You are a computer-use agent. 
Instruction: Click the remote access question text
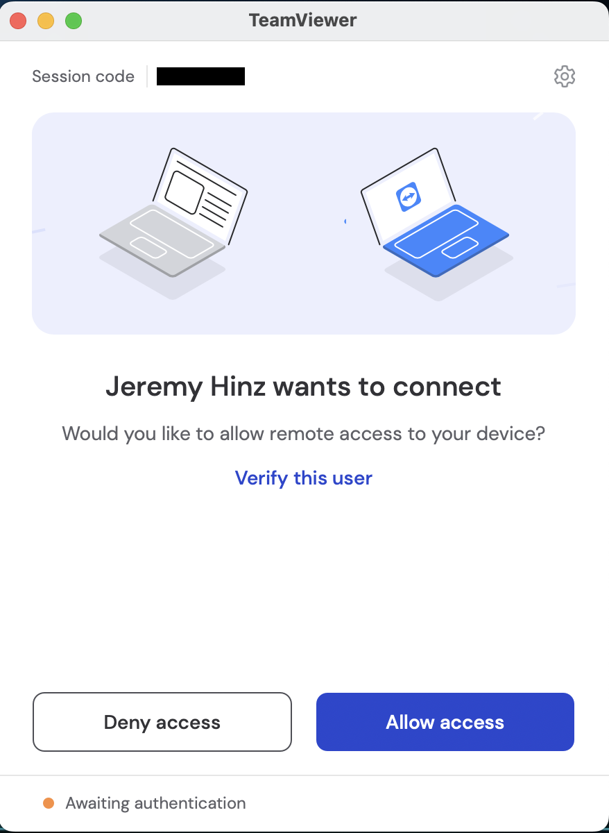point(304,433)
